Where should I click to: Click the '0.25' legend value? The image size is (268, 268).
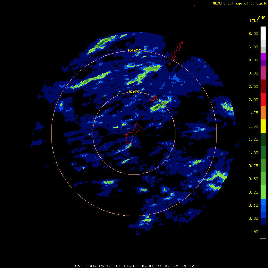click(x=253, y=192)
